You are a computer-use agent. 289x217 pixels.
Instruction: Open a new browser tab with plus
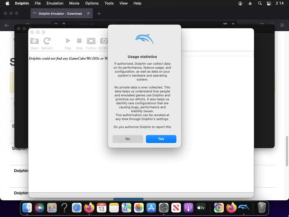pos(99,14)
